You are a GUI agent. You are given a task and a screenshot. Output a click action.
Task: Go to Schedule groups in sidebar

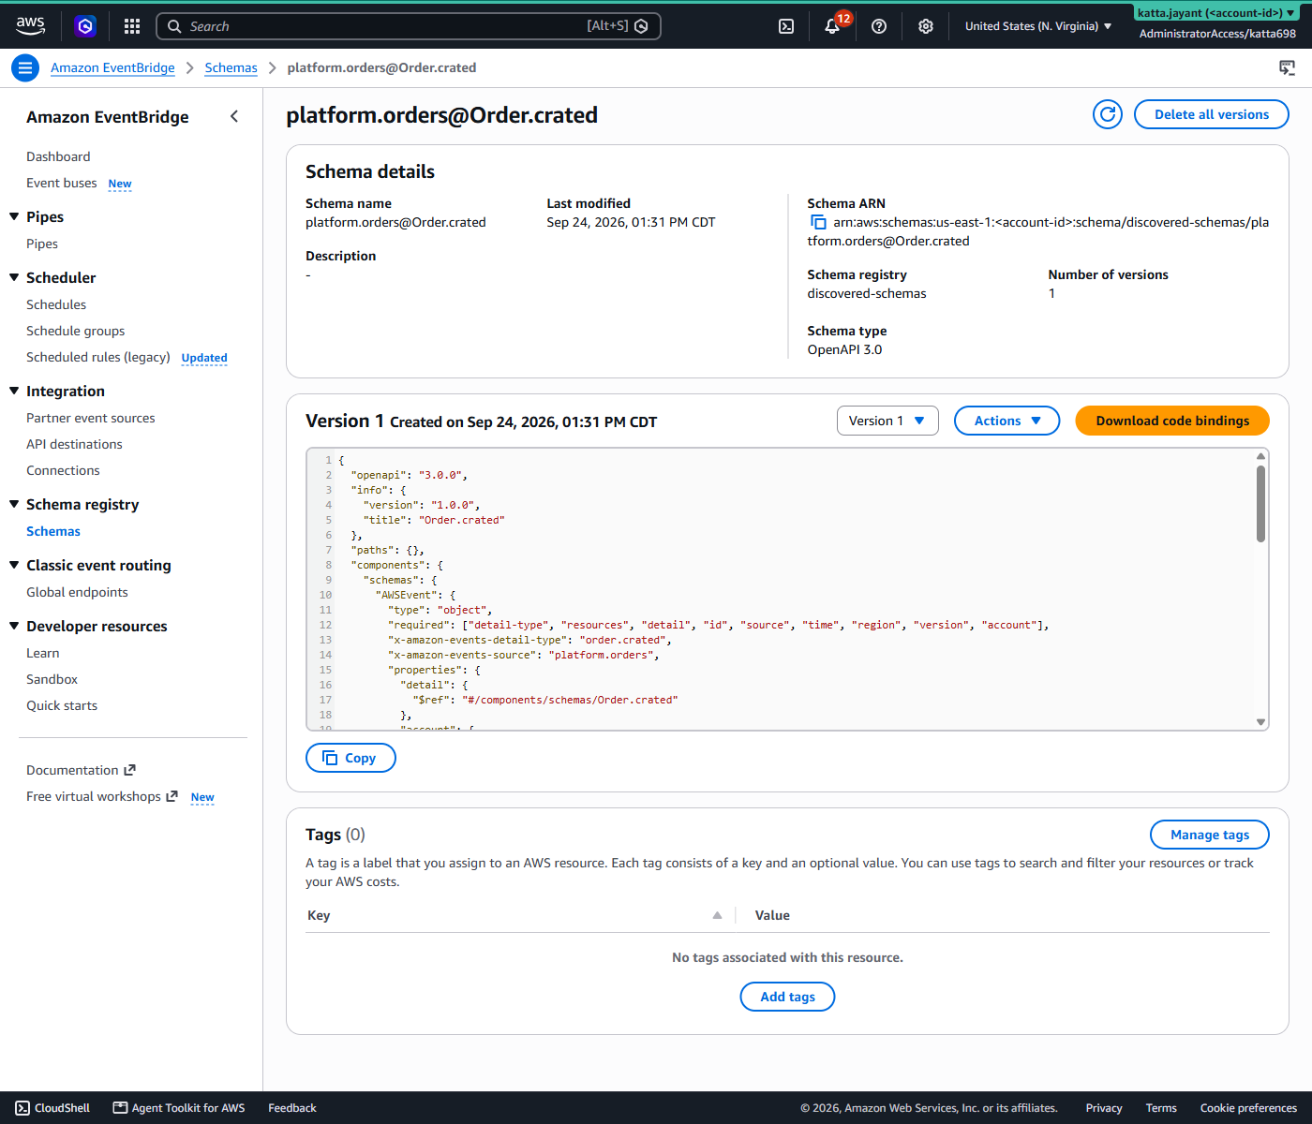[75, 331]
